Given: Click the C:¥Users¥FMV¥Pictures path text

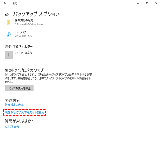Looking at the screenshot, I should tap(29, 24).
